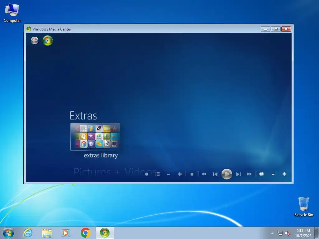Screen dimensions: 319x239
Task: Click the Fast Forward button
Action: [x=249, y=174]
